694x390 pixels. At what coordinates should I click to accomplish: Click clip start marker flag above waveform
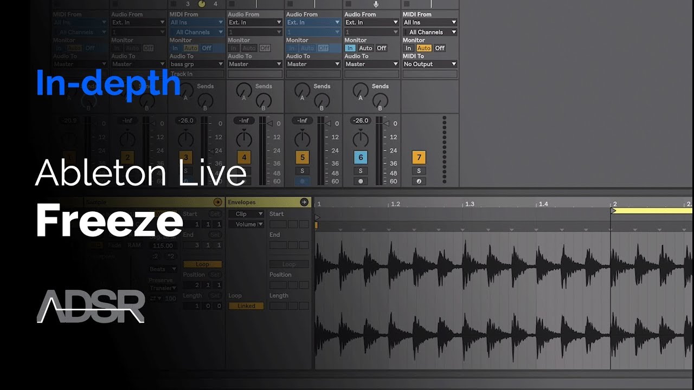click(317, 217)
